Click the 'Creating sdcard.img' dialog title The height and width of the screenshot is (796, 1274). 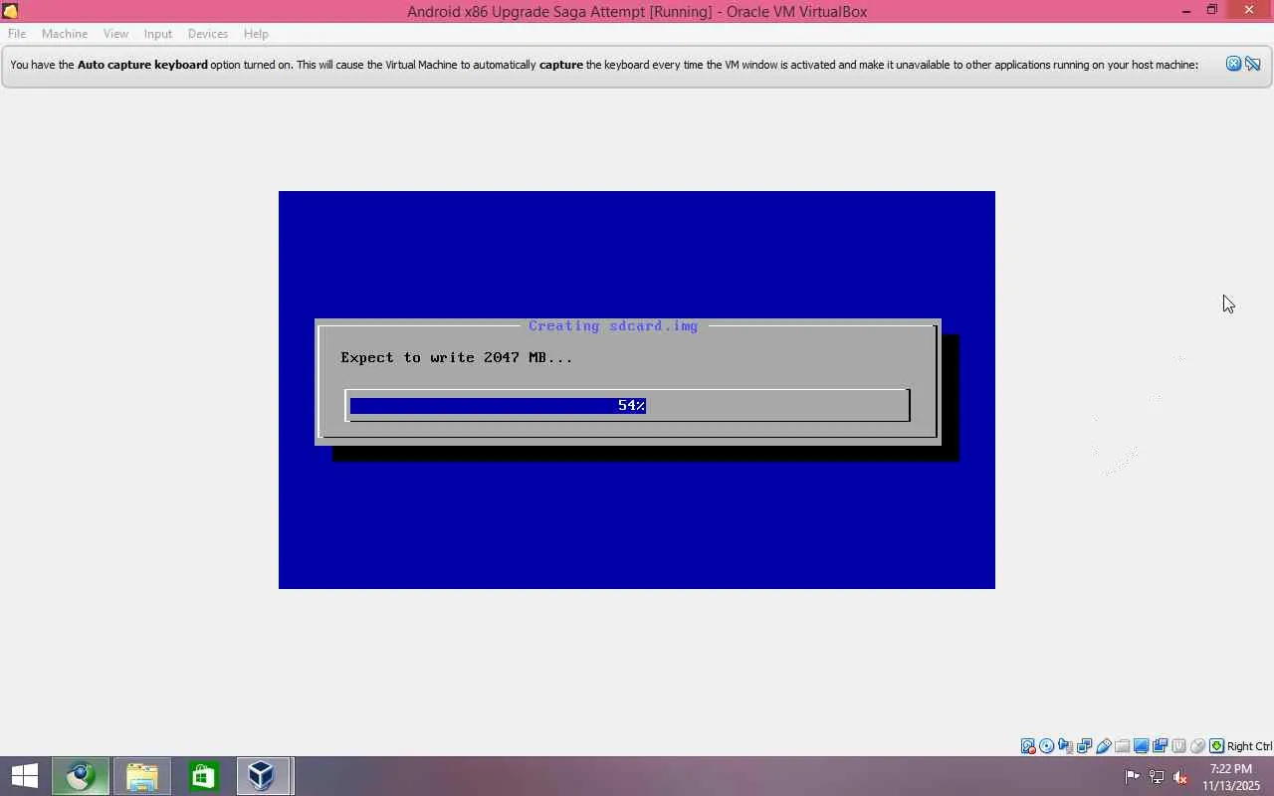pos(613,325)
